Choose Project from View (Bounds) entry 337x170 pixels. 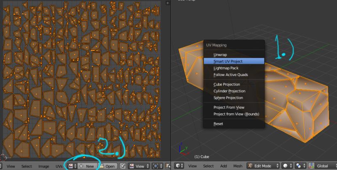point(234,114)
